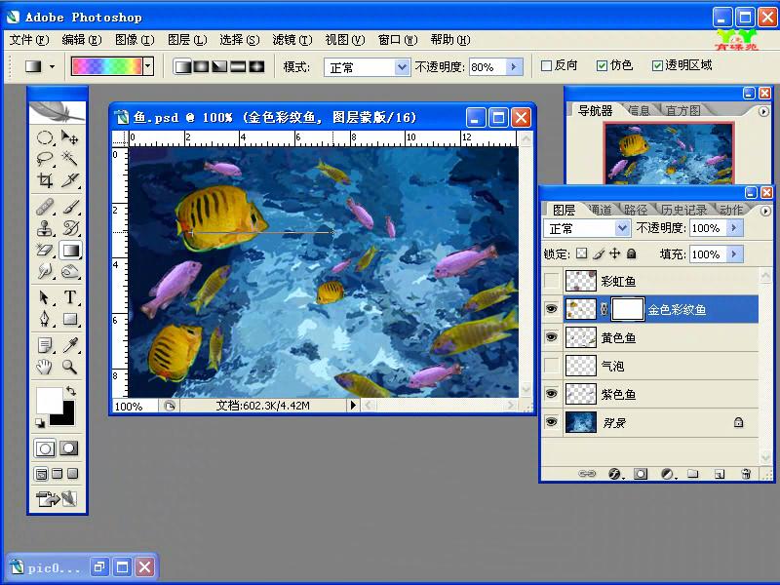Select the Healing Brush tool
The height and width of the screenshot is (585, 780).
click(45, 207)
